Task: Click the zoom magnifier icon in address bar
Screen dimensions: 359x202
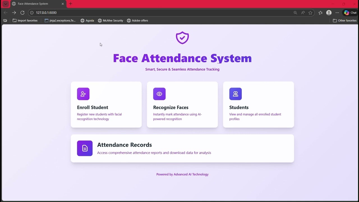Action: tap(295, 13)
